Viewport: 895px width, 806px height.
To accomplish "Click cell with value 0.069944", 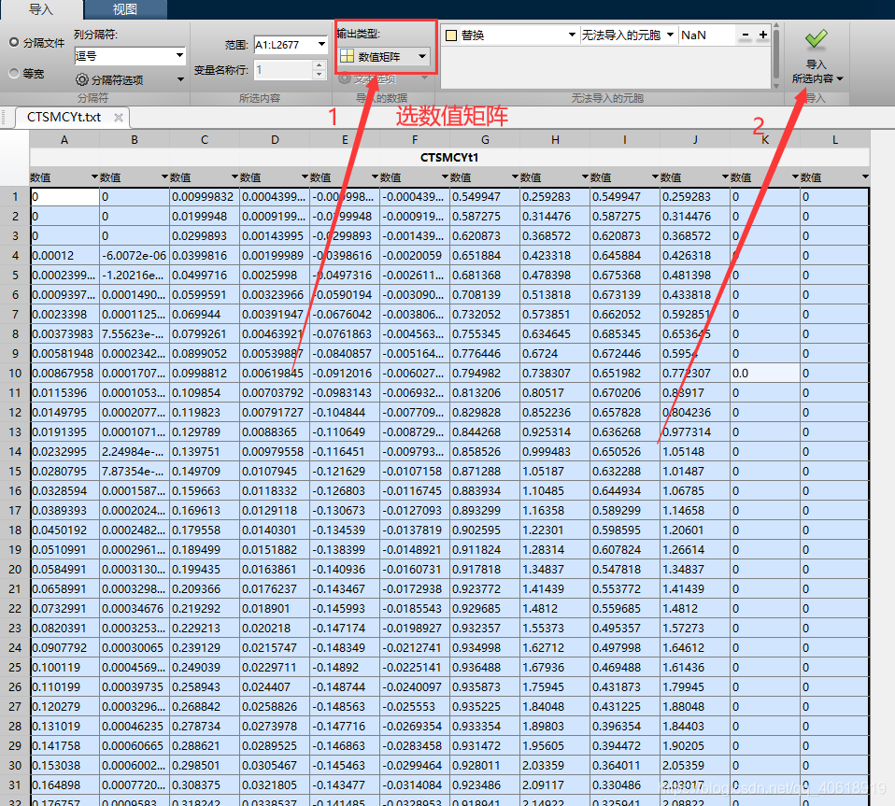I will [205, 315].
